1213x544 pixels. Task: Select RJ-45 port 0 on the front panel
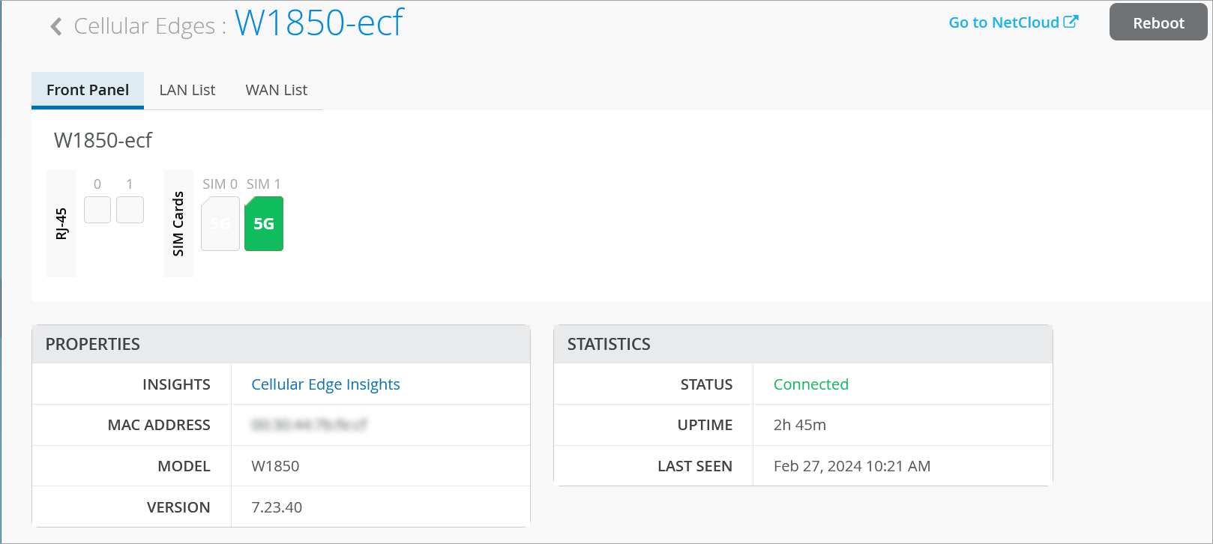[97, 210]
